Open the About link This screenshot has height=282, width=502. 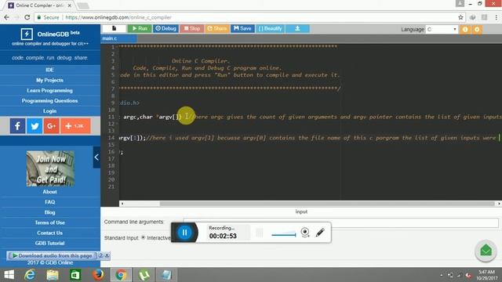49,191
